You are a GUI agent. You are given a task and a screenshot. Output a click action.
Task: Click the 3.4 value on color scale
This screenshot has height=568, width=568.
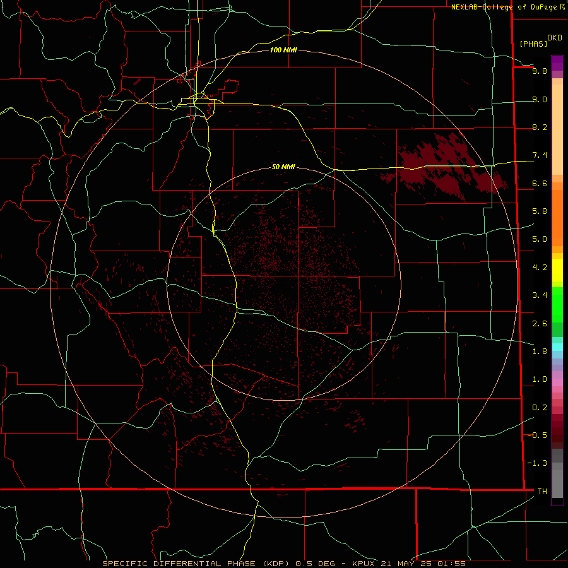(540, 295)
